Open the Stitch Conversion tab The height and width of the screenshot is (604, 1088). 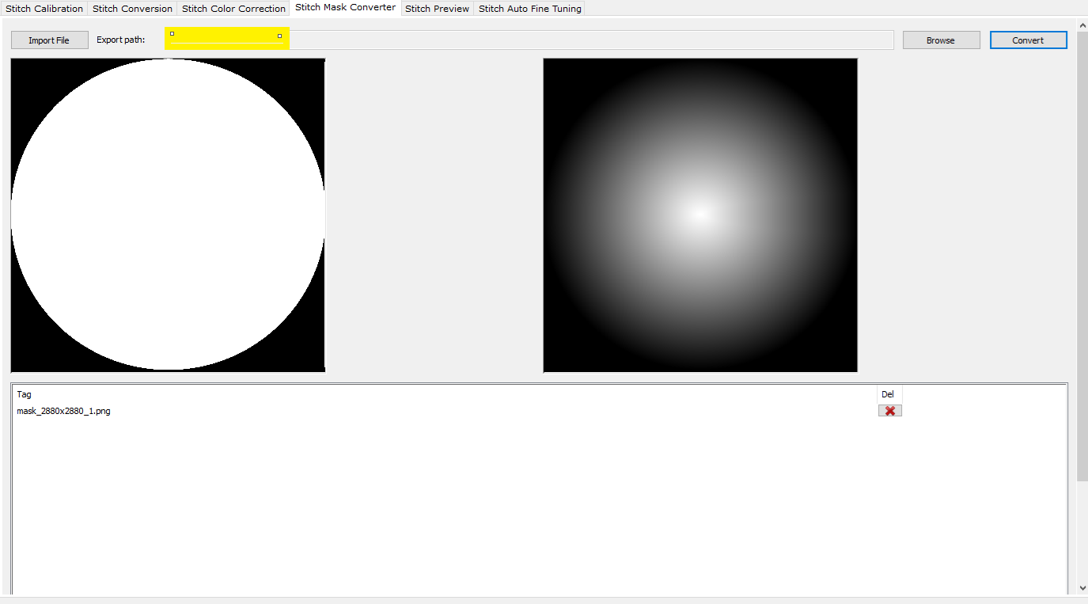point(132,9)
